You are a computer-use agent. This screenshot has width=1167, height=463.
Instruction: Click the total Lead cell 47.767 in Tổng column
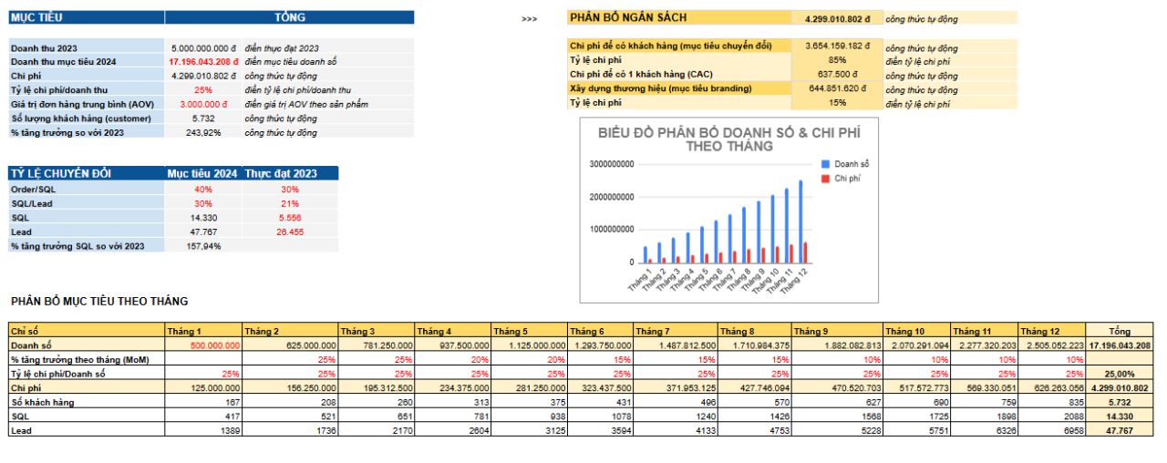[x=1120, y=429]
